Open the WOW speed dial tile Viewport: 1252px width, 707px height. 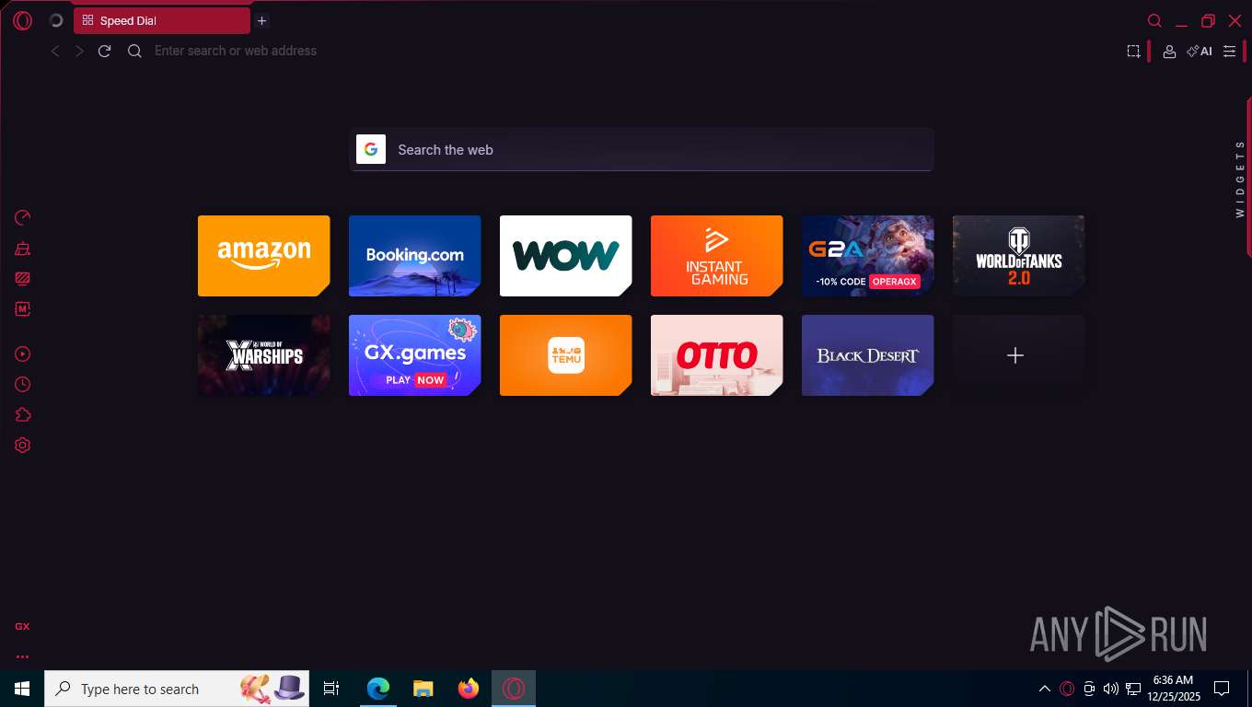point(565,256)
